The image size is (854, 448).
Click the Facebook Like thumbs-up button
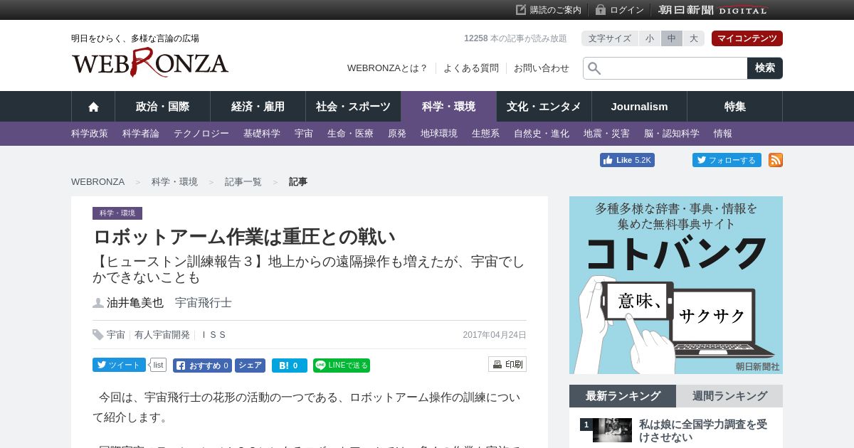(627, 160)
